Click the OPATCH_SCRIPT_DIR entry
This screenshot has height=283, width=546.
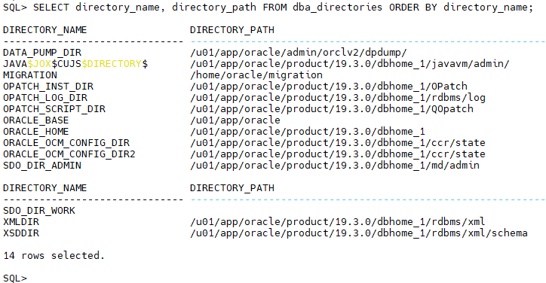coord(54,109)
